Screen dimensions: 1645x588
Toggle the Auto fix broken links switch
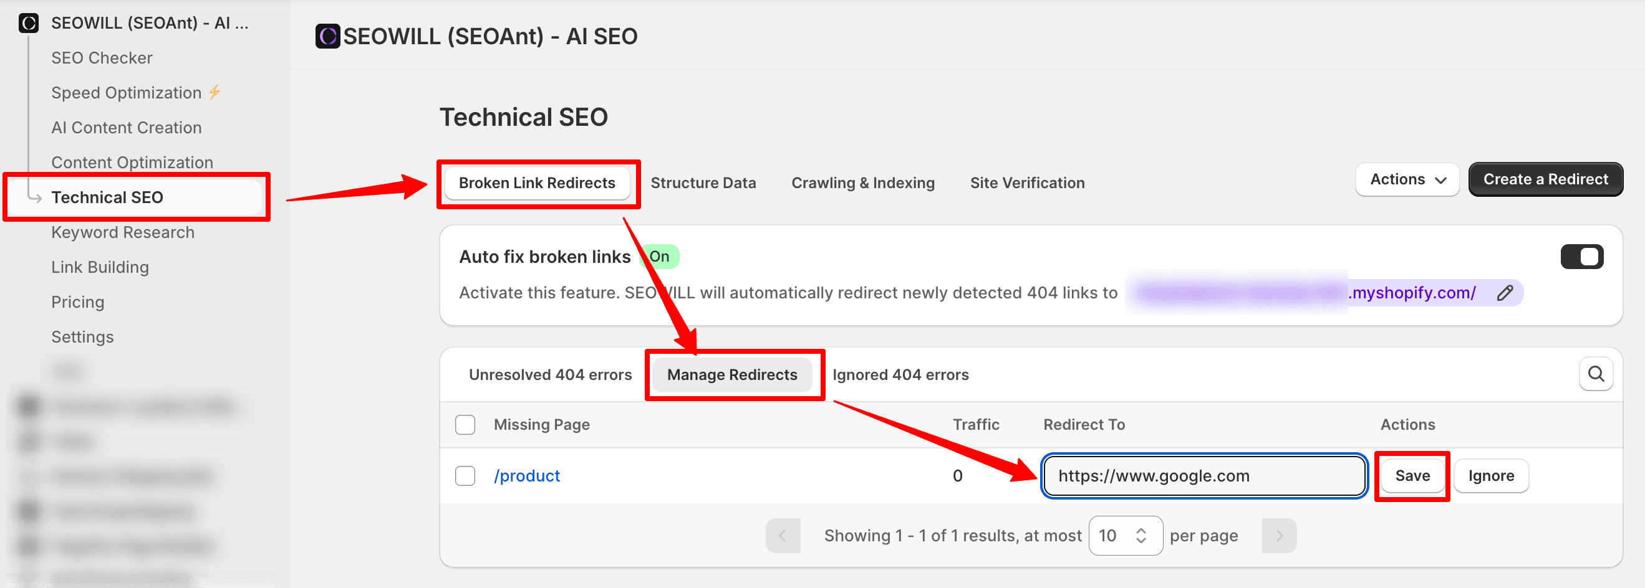tap(1581, 257)
